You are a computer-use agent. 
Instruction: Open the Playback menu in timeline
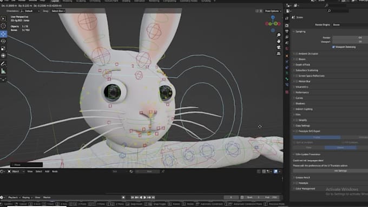(14, 197)
